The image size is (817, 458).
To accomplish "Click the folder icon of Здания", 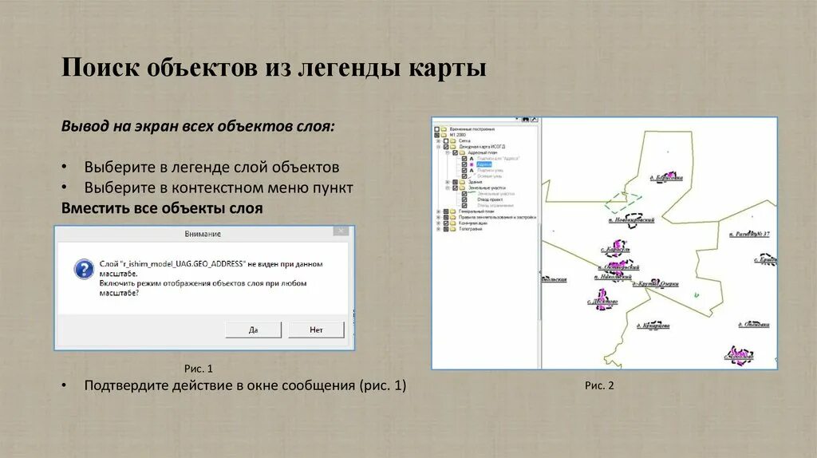I will 462,183.
